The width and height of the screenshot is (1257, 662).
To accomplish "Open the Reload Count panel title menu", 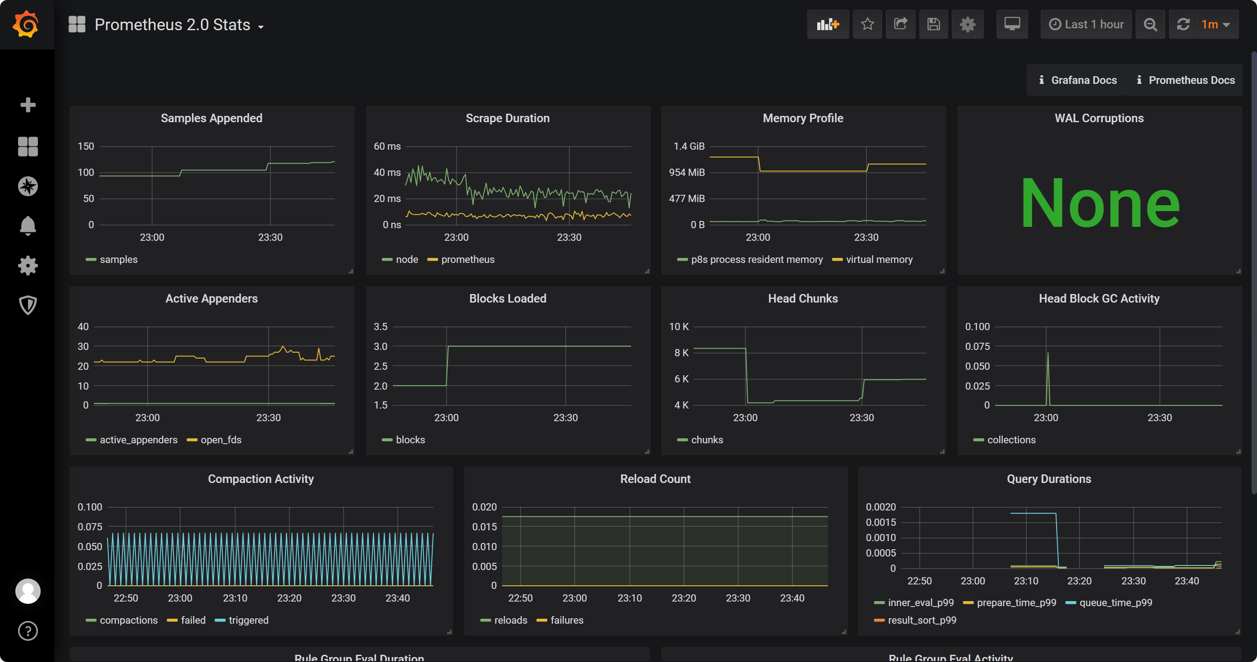I will (655, 479).
